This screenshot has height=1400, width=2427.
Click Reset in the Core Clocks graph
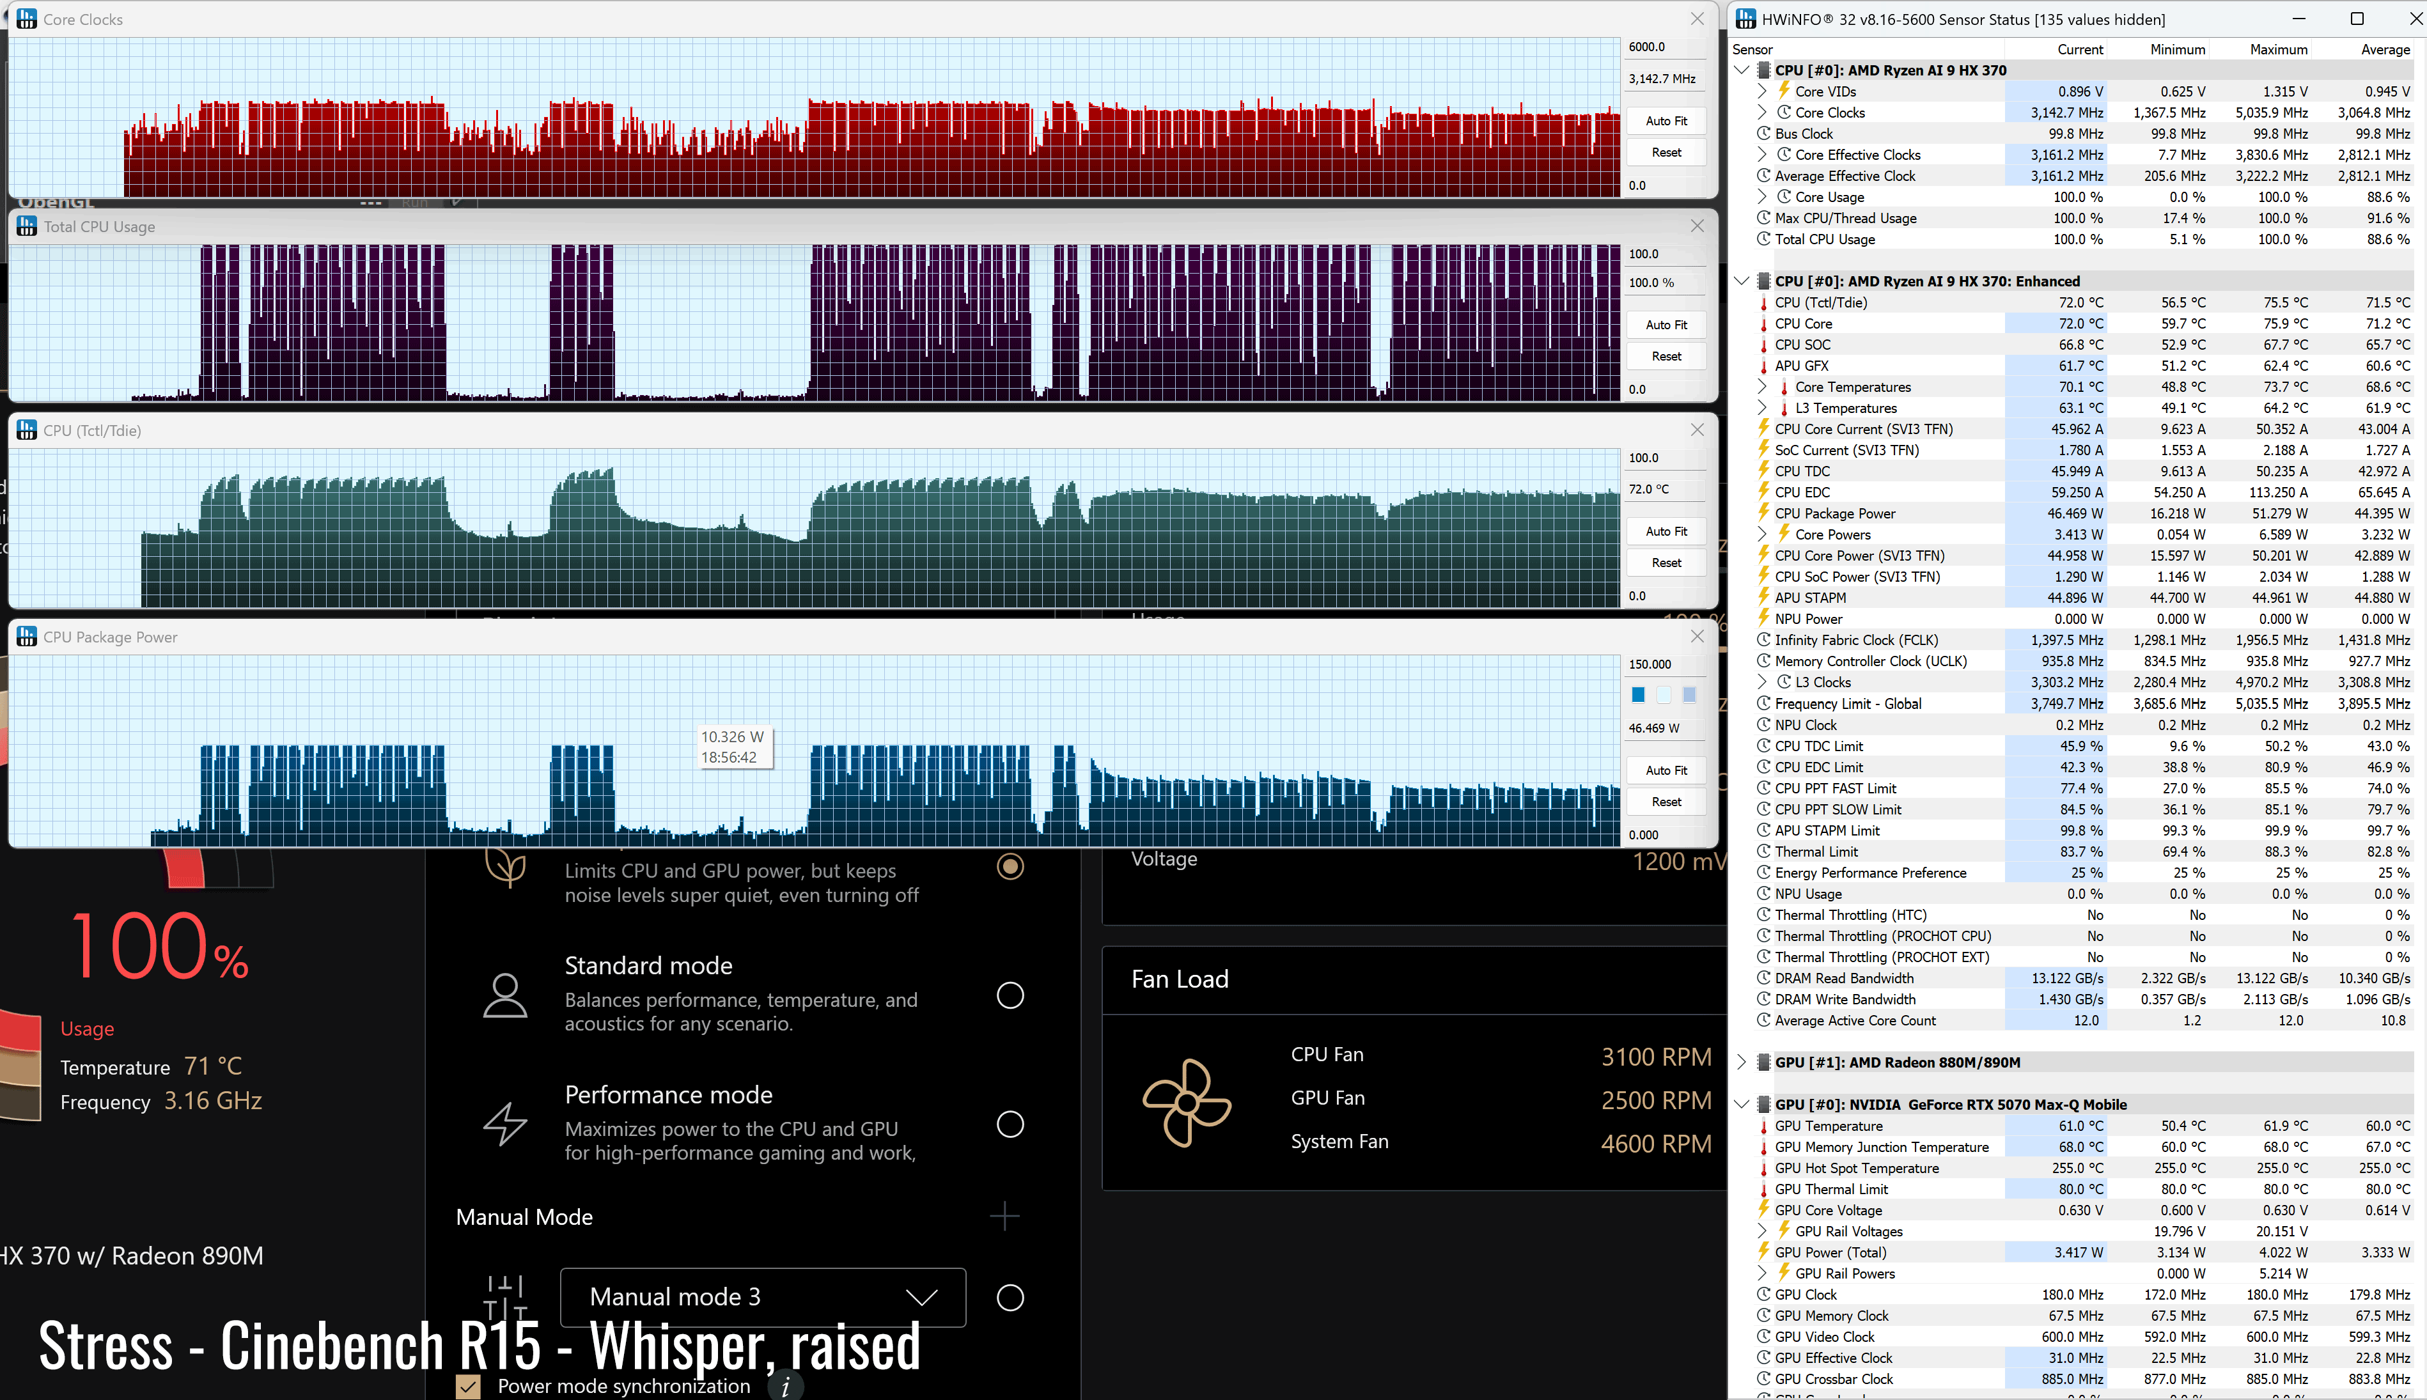(x=1666, y=153)
